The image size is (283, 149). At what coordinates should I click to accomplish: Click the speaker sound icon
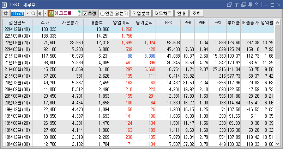pos(41,13)
